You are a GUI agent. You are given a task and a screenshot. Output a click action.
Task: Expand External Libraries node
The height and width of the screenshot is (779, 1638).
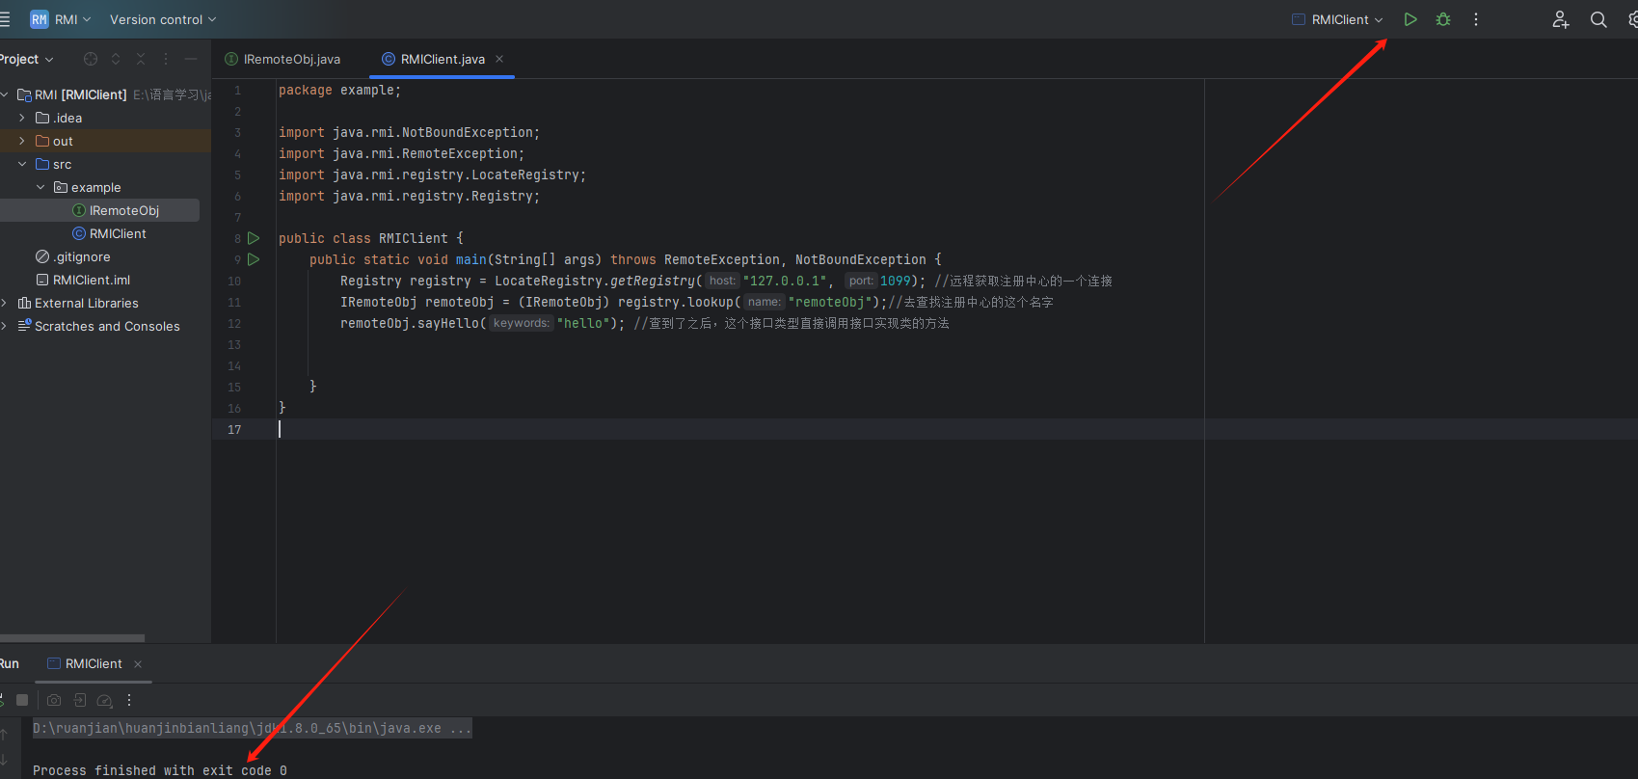point(5,303)
